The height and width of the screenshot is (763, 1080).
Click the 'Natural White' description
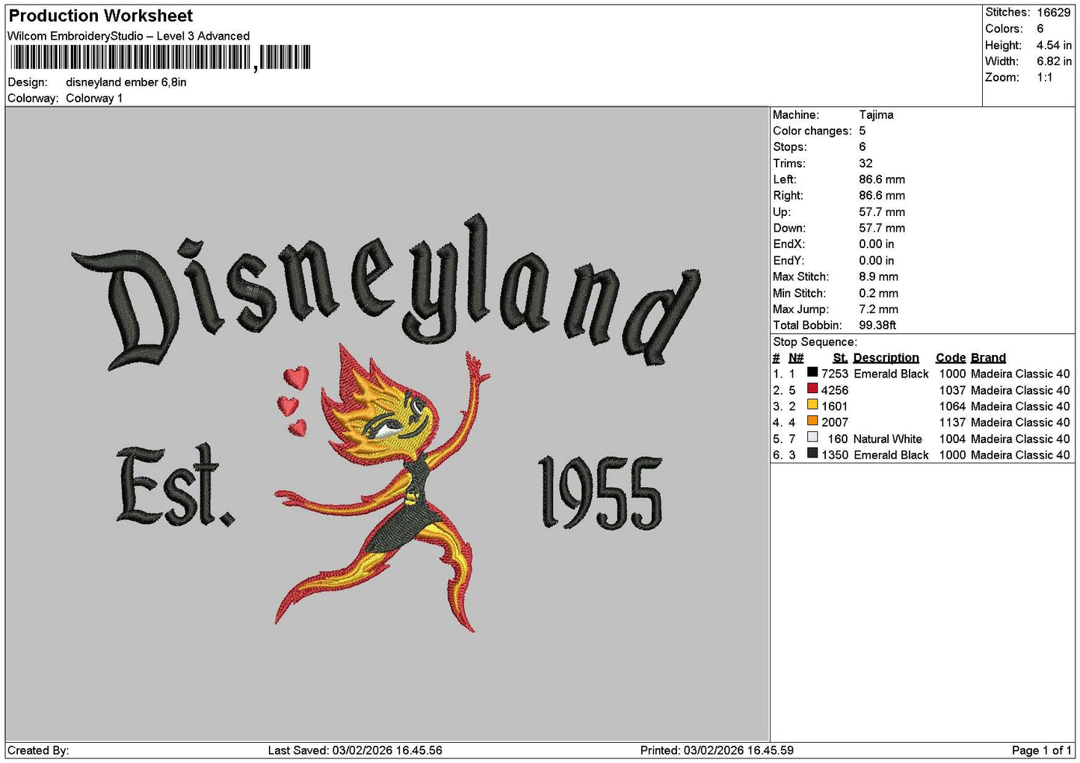(x=888, y=439)
